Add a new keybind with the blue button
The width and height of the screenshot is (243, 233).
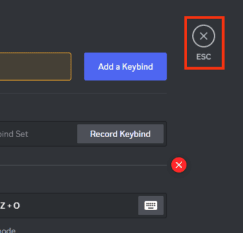click(x=125, y=67)
